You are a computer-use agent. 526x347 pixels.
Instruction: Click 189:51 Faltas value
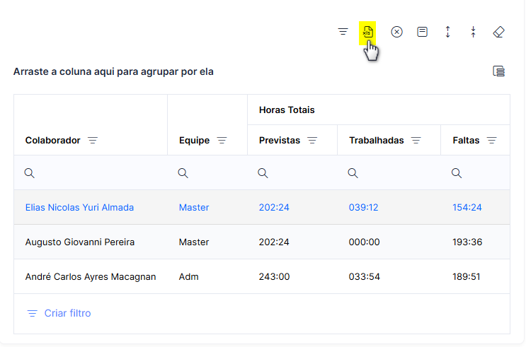(x=467, y=276)
